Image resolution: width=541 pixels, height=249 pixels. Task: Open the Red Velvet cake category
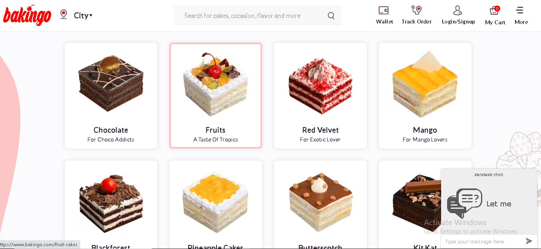[x=320, y=96]
